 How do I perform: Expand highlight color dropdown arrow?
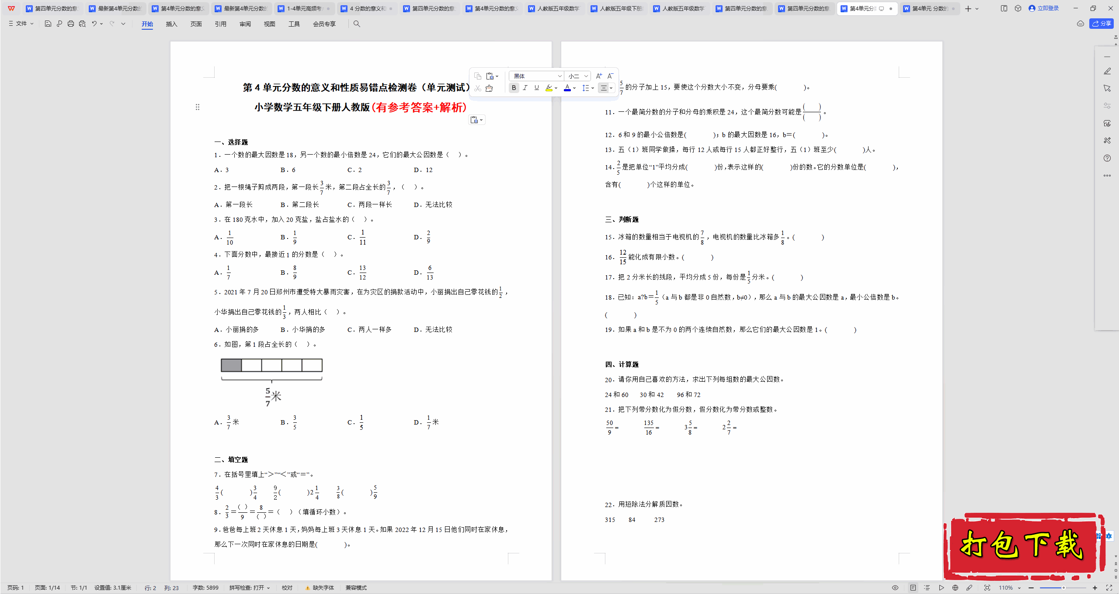556,88
